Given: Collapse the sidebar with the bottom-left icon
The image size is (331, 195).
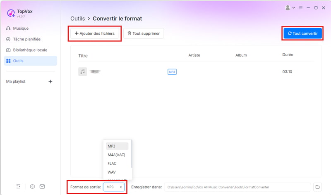Looking at the screenshot, I should 18,186.
